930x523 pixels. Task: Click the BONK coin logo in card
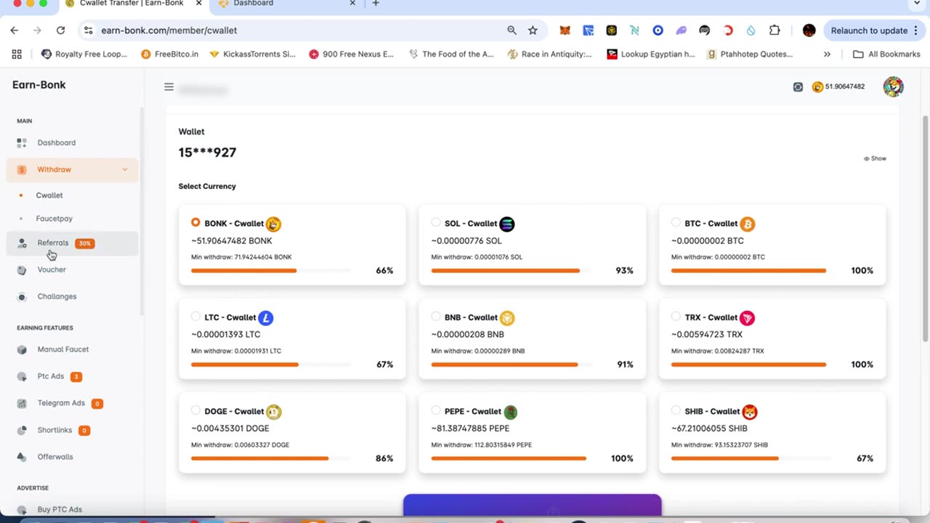273,224
